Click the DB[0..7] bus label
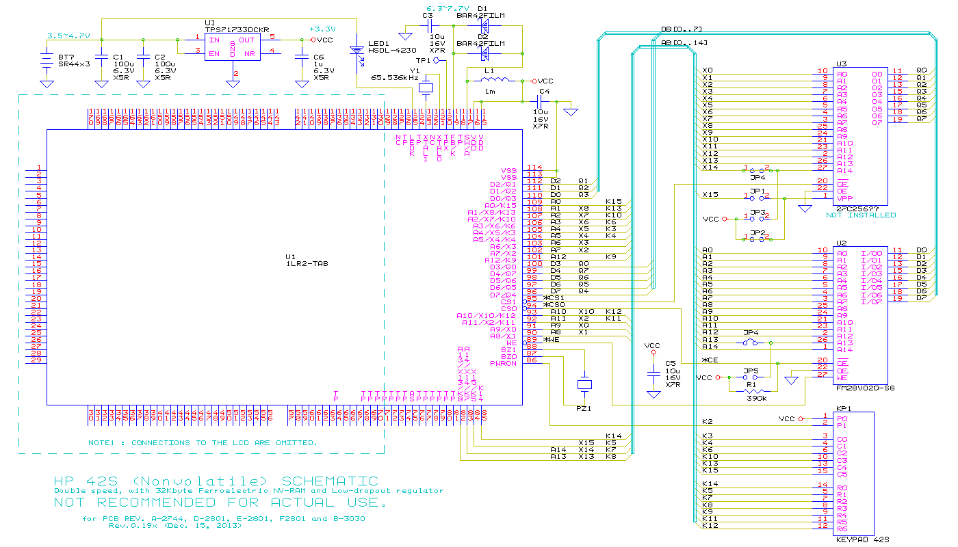The height and width of the screenshot is (547, 958). coord(681,30)
